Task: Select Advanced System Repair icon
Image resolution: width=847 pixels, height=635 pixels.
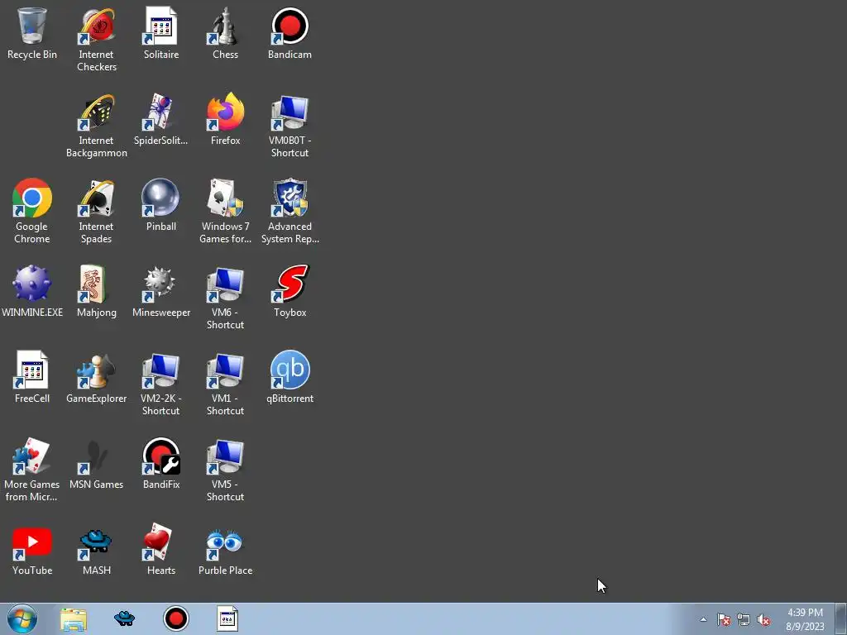Action: coord(290,212)
